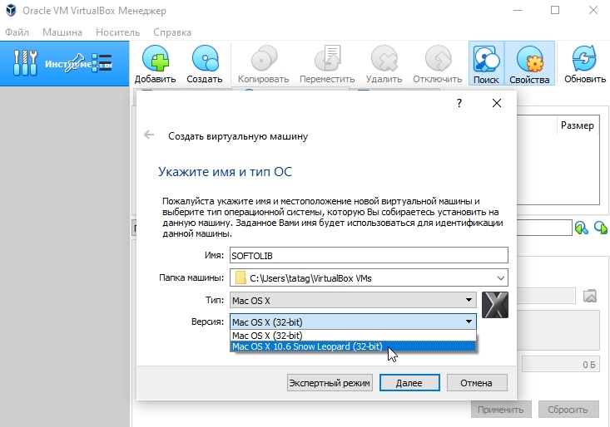Image resolution: width=610 pixels, height=427 pixels.
Task: Click the Обновить (Refresh) icon
Action: coord(585,58)
